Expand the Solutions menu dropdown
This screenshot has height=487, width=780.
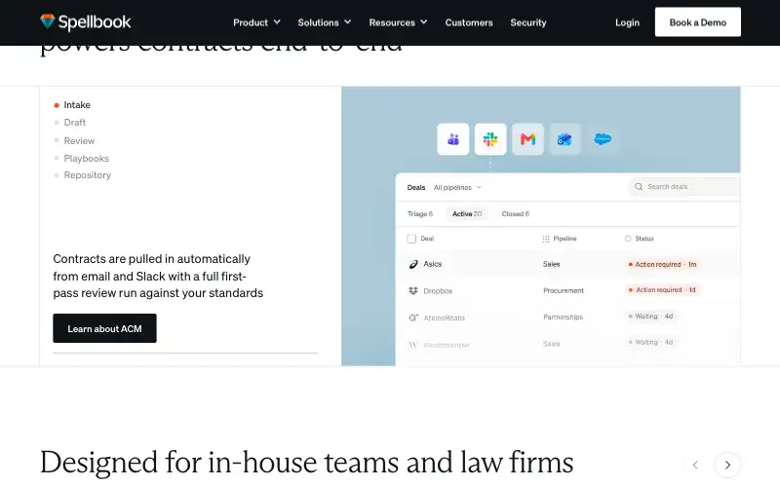tap(325, 22)
